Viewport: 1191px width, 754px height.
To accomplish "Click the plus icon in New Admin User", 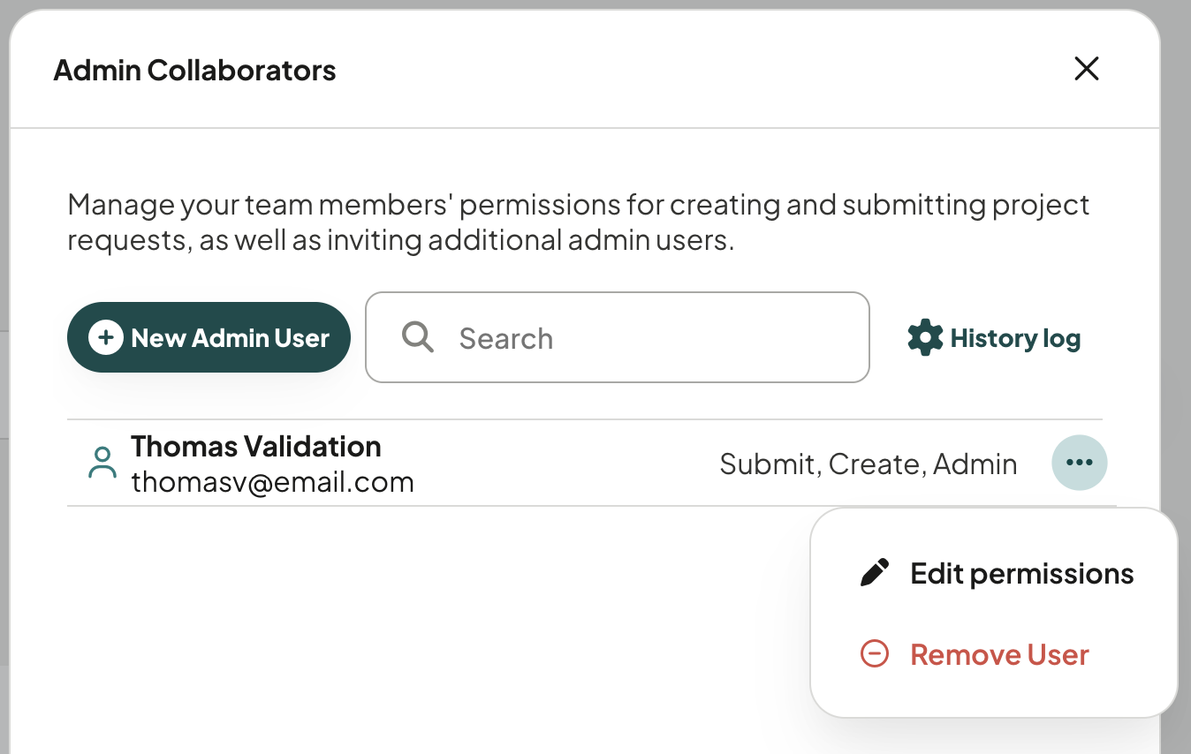I will click(x=106, y=337).
